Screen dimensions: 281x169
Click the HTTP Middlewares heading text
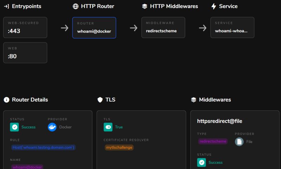(174, 6)
